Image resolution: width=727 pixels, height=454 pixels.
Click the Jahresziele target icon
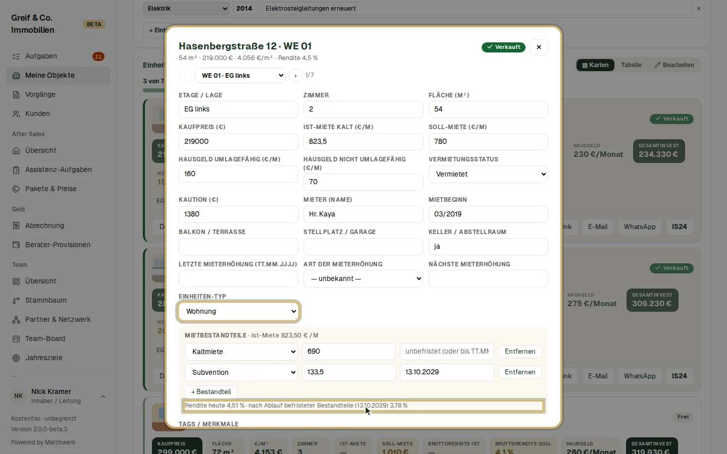click(16, 358)
